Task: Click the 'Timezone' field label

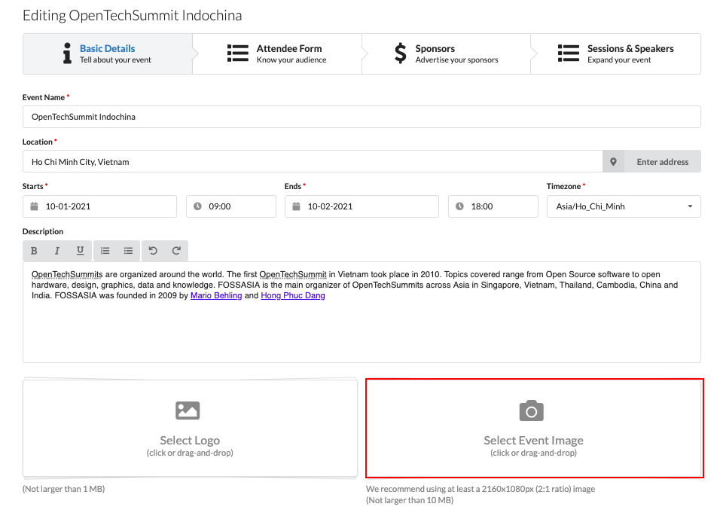Action: [x=563, y=186]
